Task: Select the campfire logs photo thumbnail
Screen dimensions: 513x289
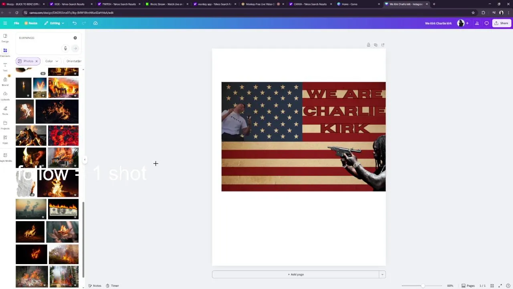Action: (x=31, y=136)
